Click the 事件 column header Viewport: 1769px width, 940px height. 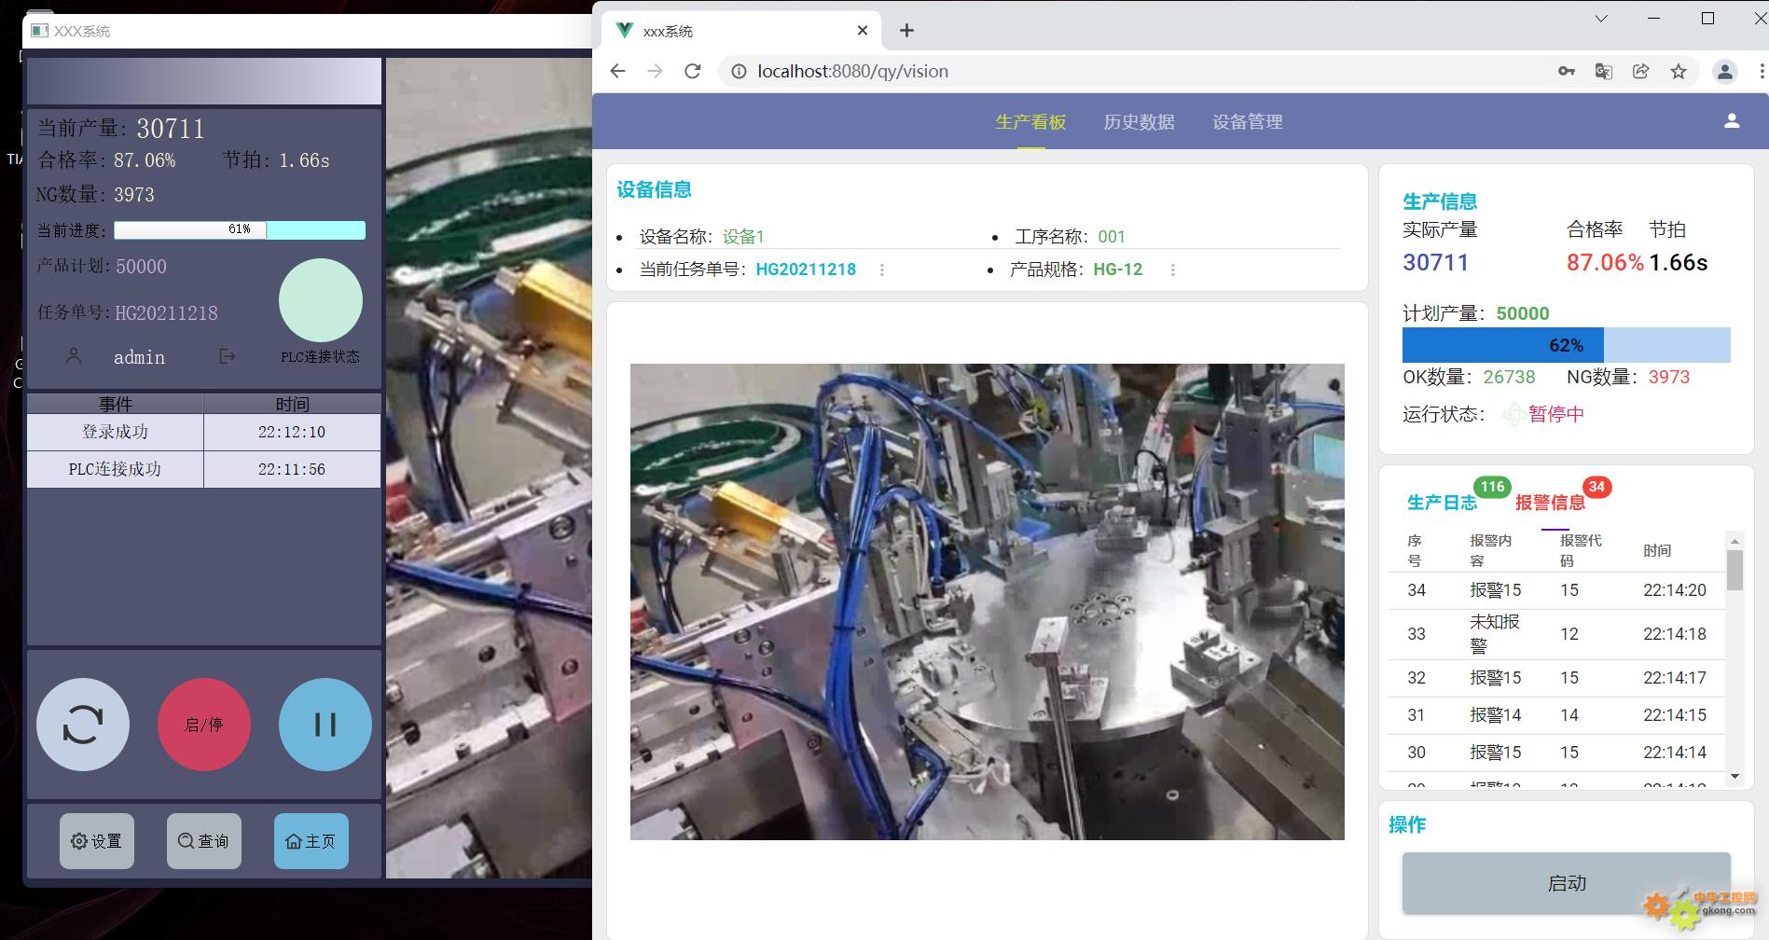(116, 404)
